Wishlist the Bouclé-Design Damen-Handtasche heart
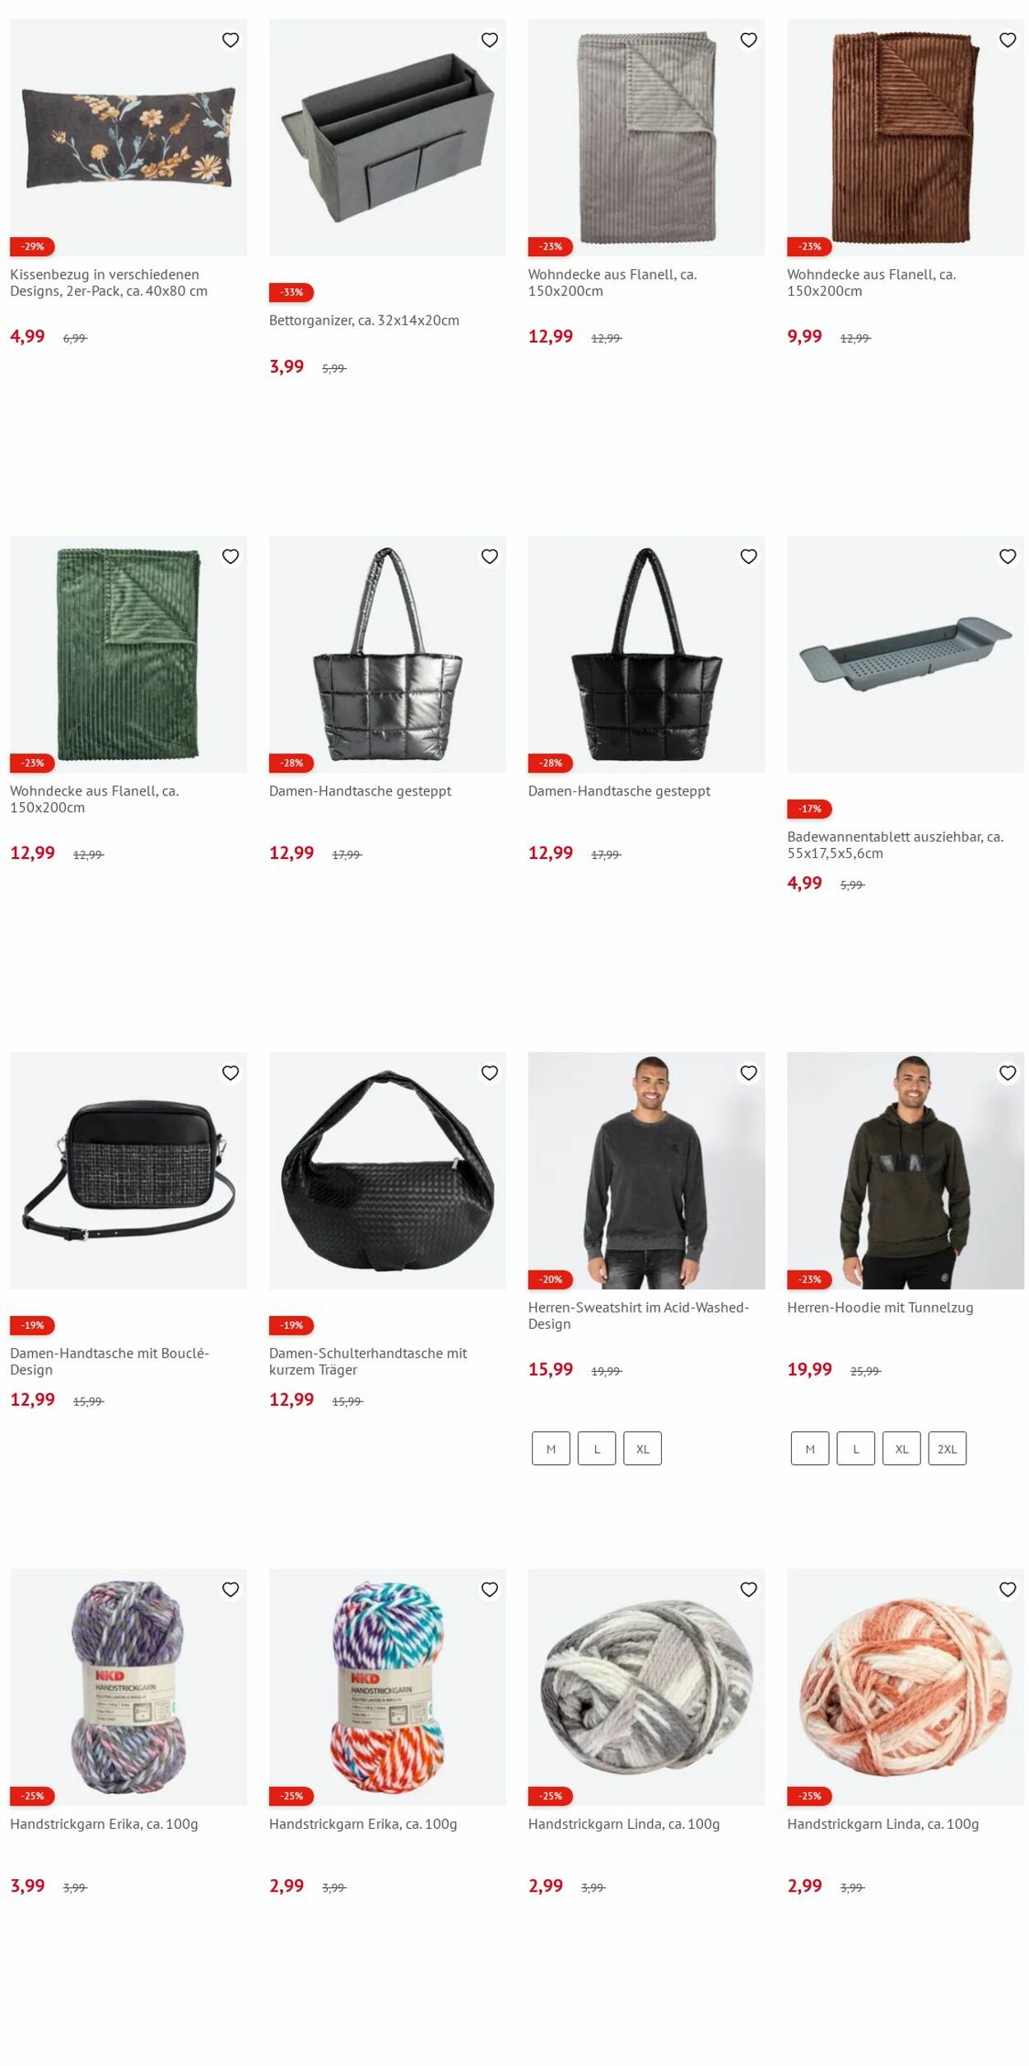Screen dimensions: 1029x2066 click(x=230, y=1073)
